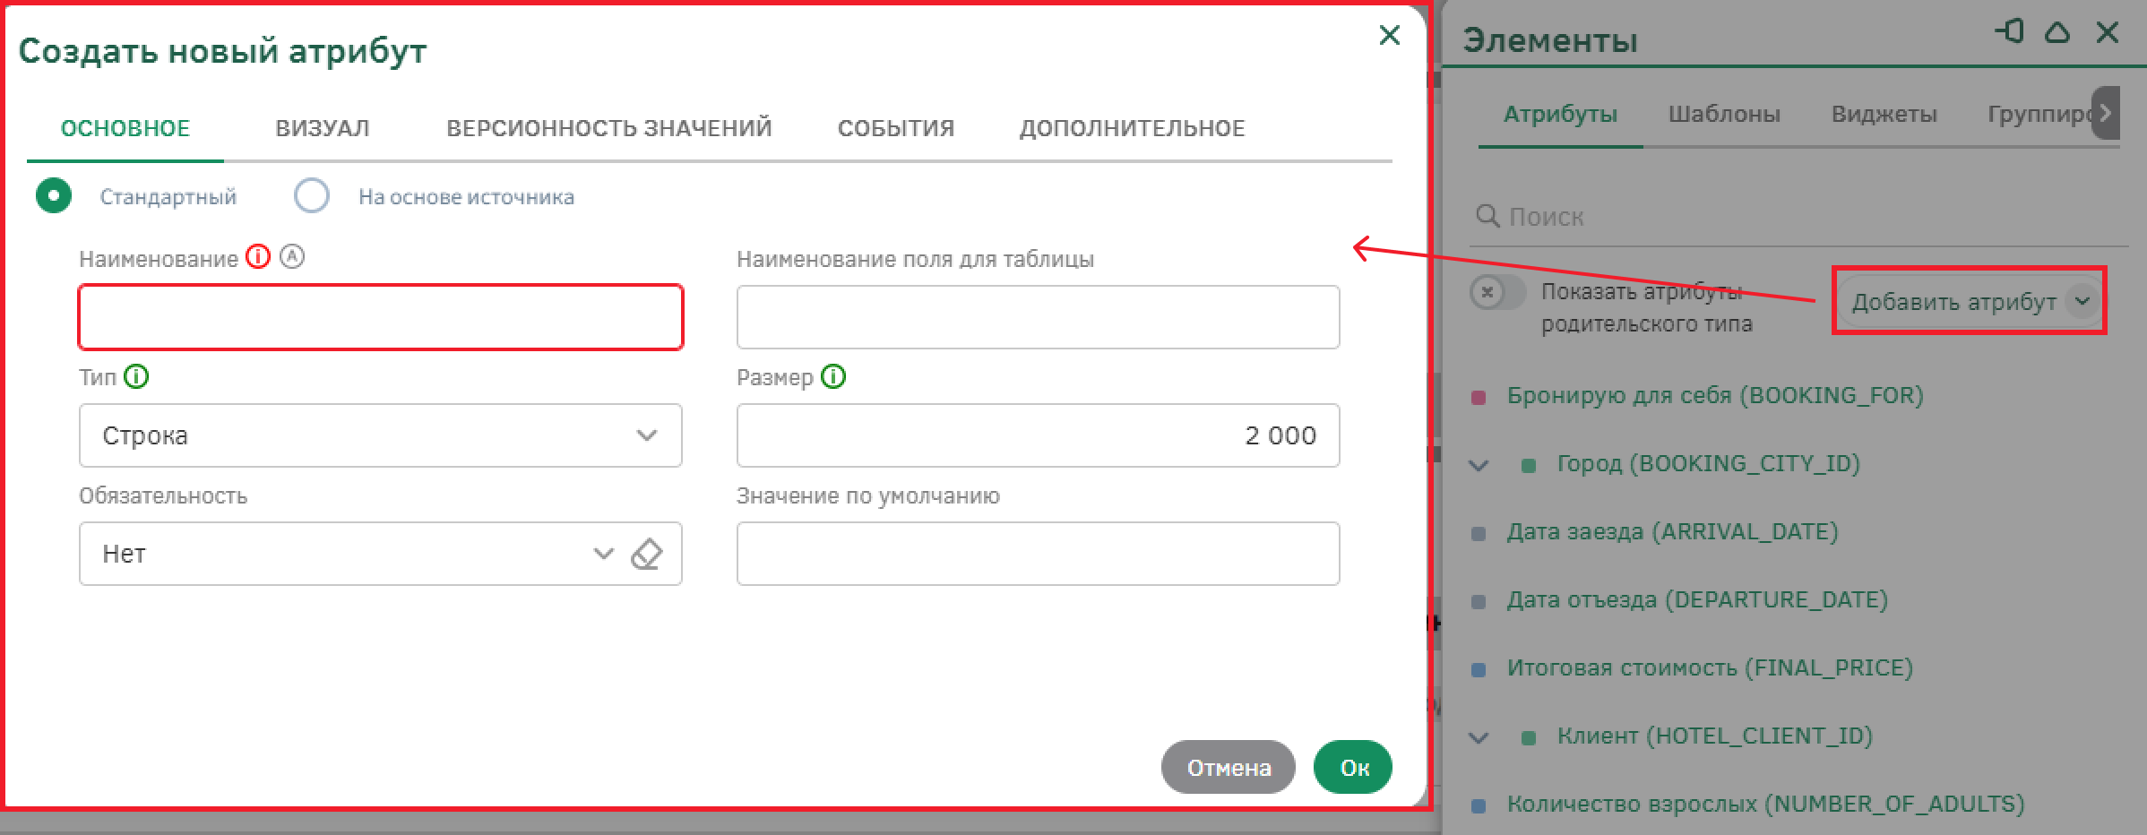
Task: Select Итоговая стоимость (FINAL_PRICE) attribute
Action: tap(1710, 667)
